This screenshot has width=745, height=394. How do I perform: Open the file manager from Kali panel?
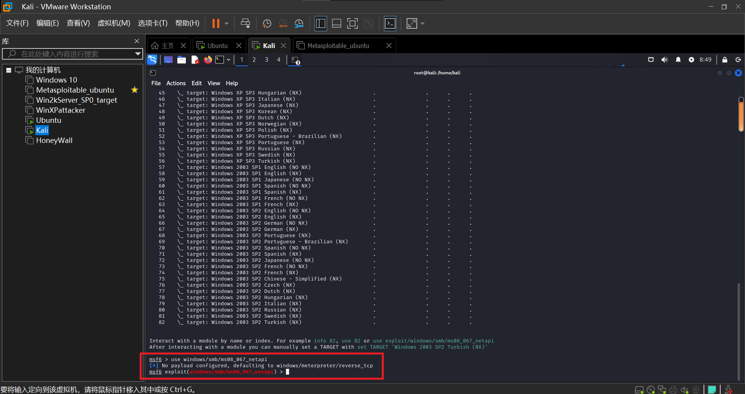click(x=182, y=60)
